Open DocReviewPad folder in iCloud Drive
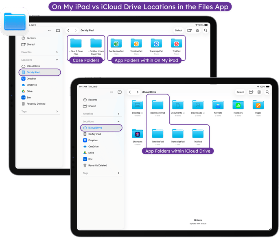 tap(157, 108)
